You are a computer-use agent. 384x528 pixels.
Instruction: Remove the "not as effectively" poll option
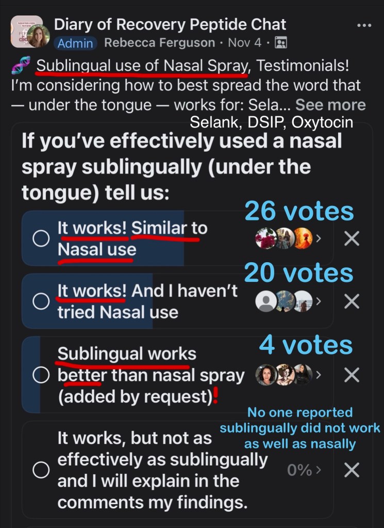coord(352,470)
